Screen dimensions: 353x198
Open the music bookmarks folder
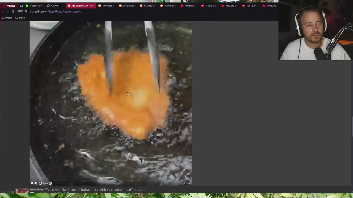pos(20,18)
